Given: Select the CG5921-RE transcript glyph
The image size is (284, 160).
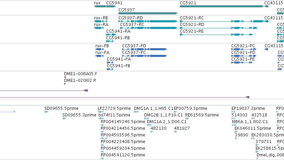Looking at the screenshot, I should (216, 35).
